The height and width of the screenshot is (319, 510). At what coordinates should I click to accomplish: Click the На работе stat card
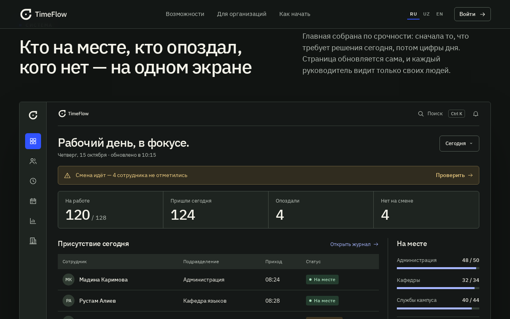click(x=110, y=210)
